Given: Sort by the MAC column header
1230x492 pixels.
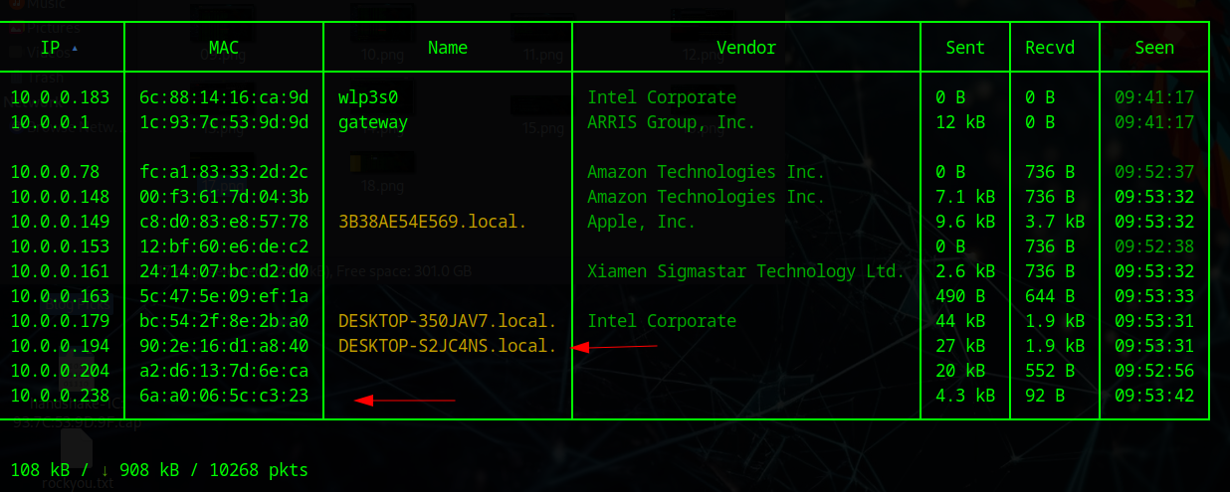Looking at the screenshot, I should pos(224,48).
